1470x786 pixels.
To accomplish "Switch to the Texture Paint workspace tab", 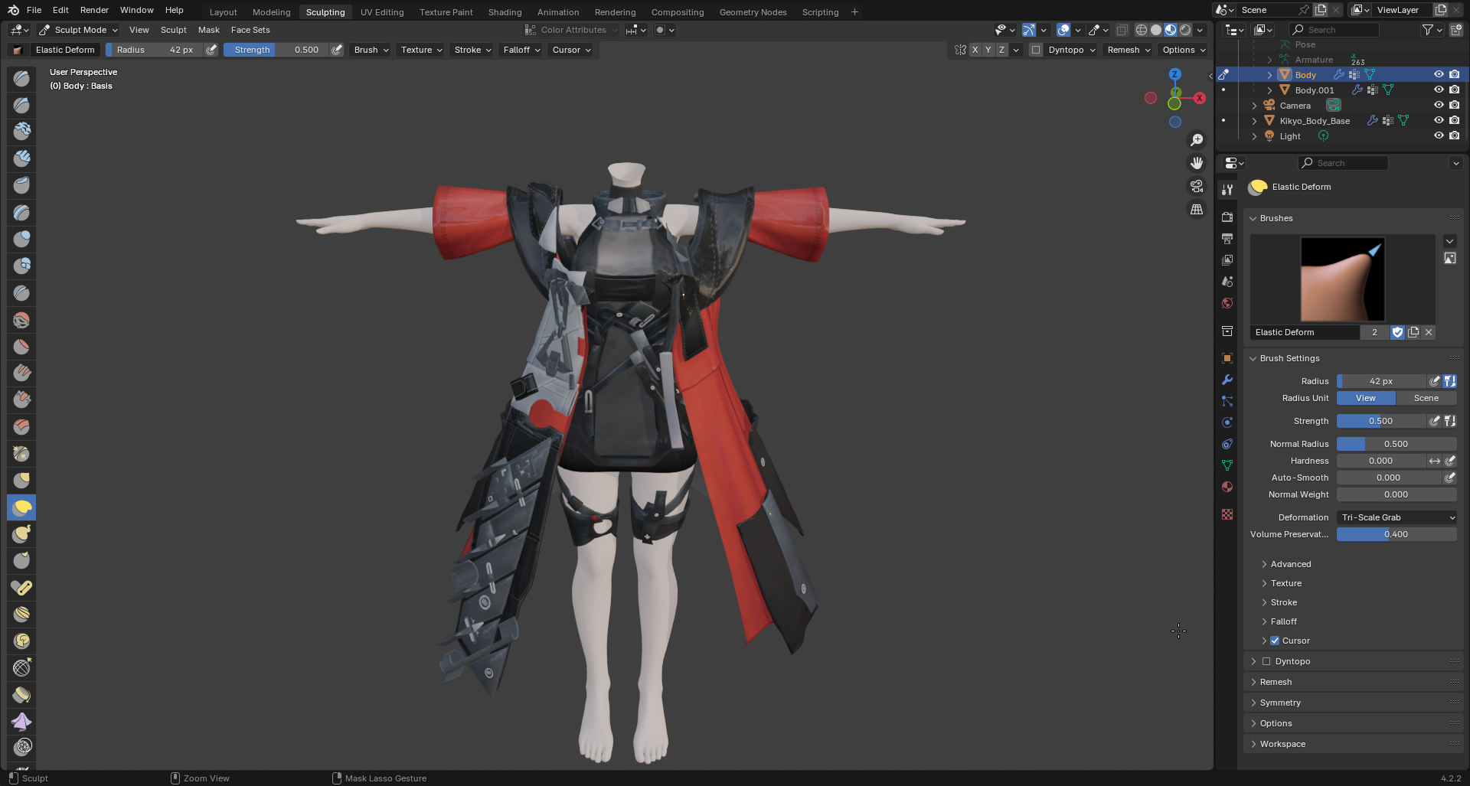I will [446, 12].
